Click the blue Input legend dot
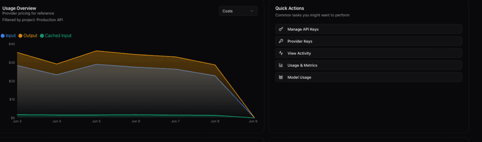 tap(3, 36)
